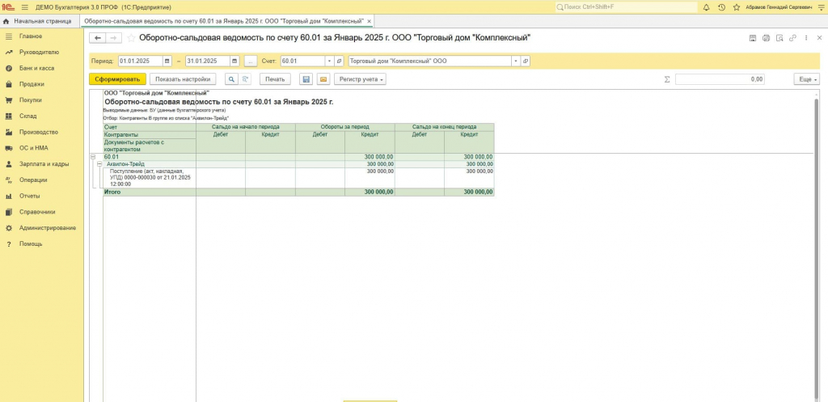
Task: Expand organization dropdown arrow
Action: coord(515,61)
